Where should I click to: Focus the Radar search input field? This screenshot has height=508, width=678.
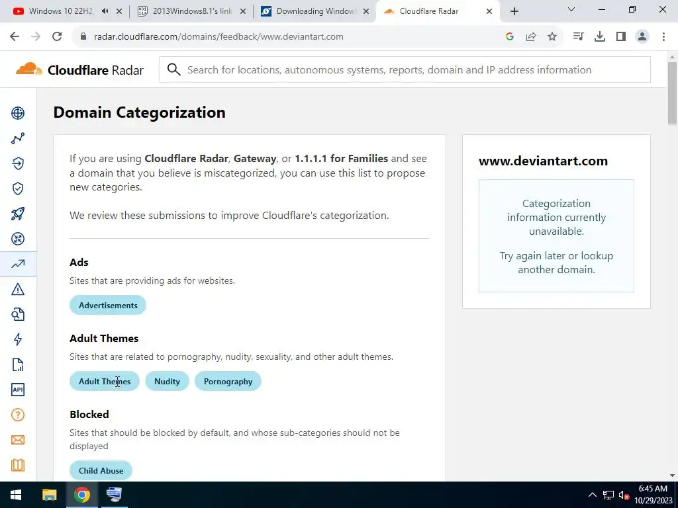click(x=405, y=69)
